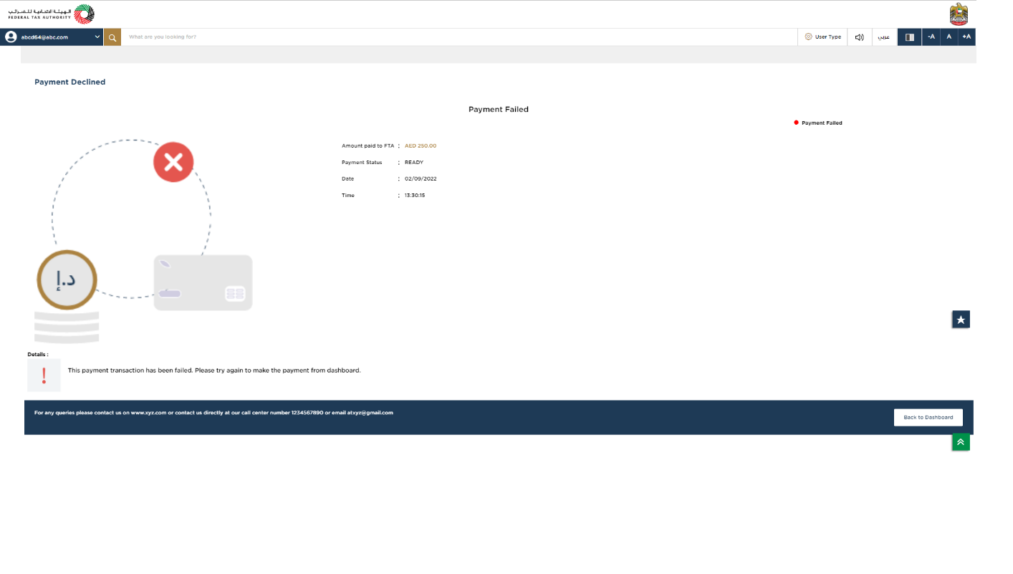Click the time value '13:30:15'
This screenshot has width=1013, height=574.
click(415, 196)
